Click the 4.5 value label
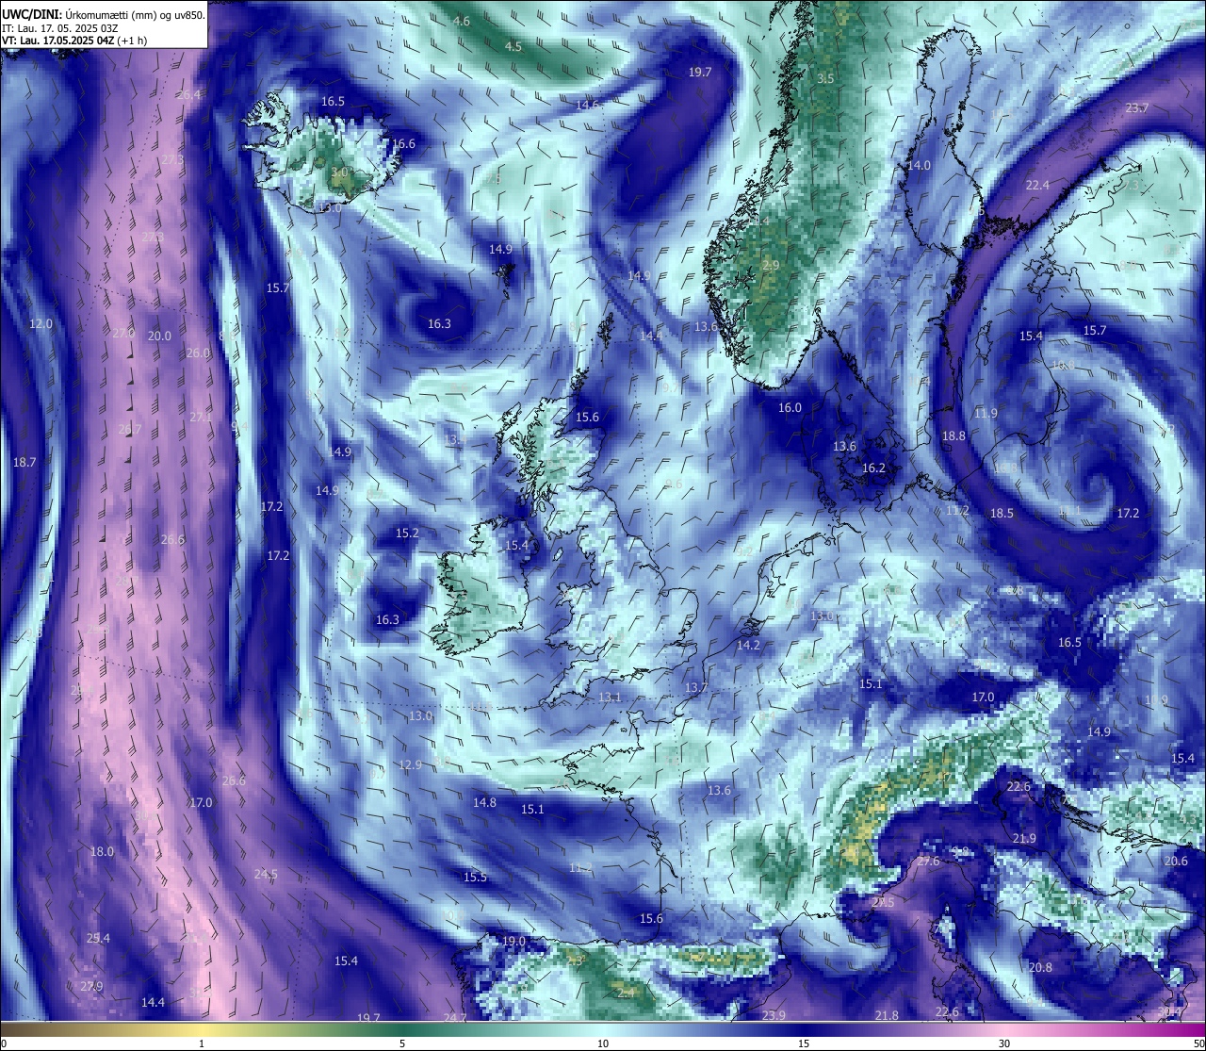 coord(513,46)
